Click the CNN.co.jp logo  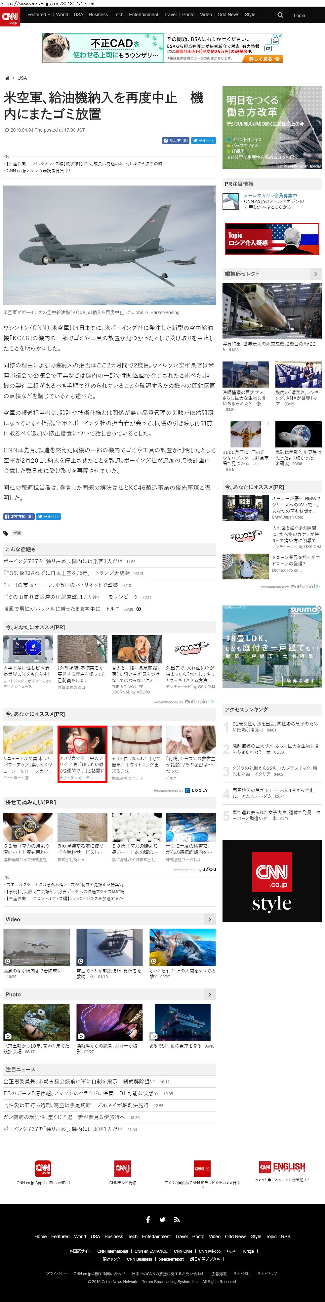(x=10, y=16)
